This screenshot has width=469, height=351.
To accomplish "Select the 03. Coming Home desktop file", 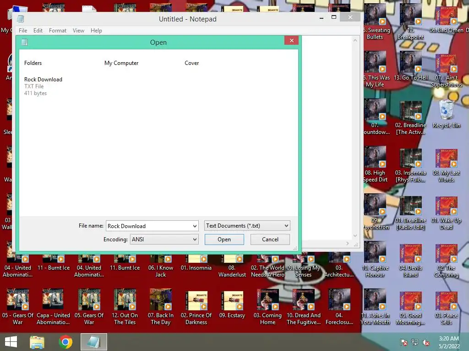I will [x=267, y=308].
